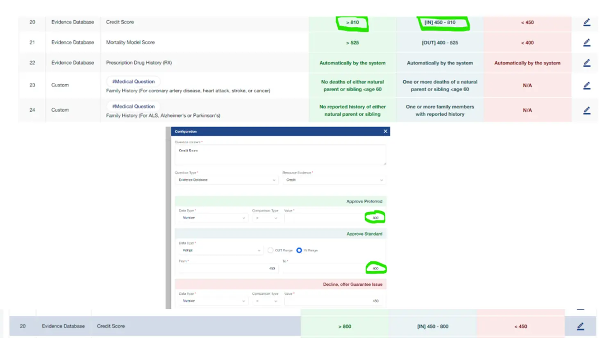Select the IN Range radio button
Screen dimensions: 602x338
click(x=299, y=250)
